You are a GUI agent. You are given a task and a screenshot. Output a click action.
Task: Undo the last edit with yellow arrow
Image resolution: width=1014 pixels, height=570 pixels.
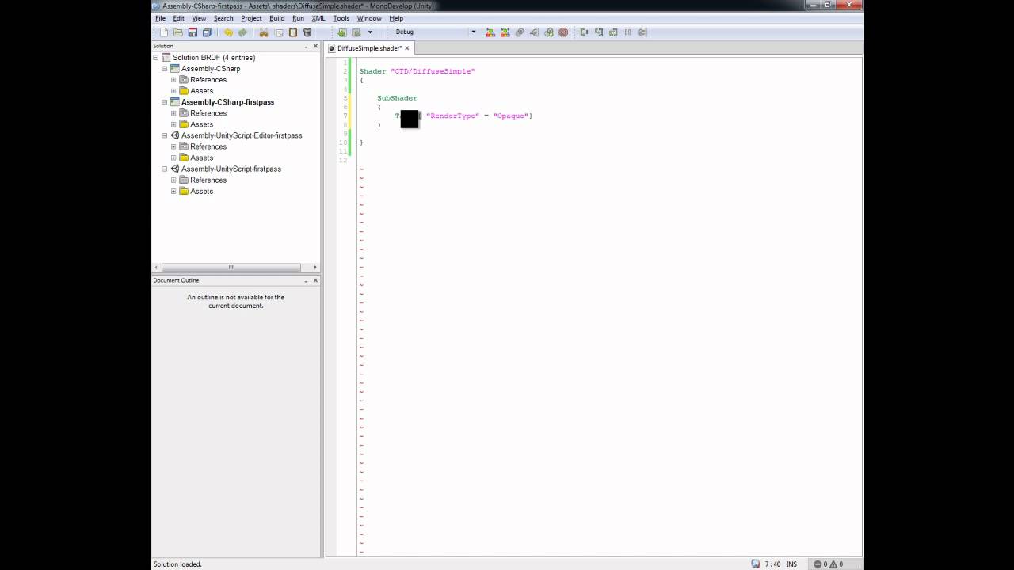click(228, 32)
